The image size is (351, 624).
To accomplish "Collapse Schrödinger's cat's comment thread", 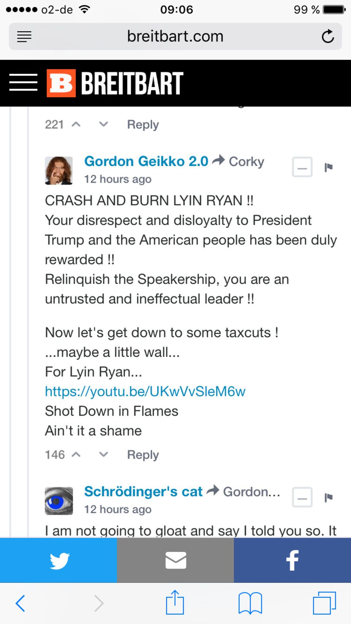I will pyautogui.click(x=302, y=498).
